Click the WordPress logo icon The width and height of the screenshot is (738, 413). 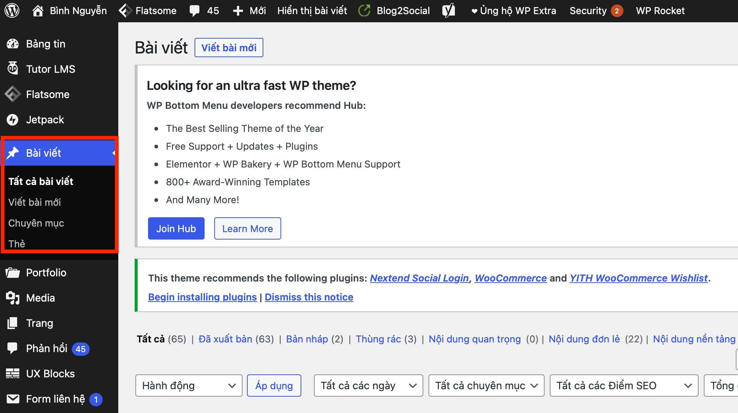pyautogui.click(x=12, y=10)
